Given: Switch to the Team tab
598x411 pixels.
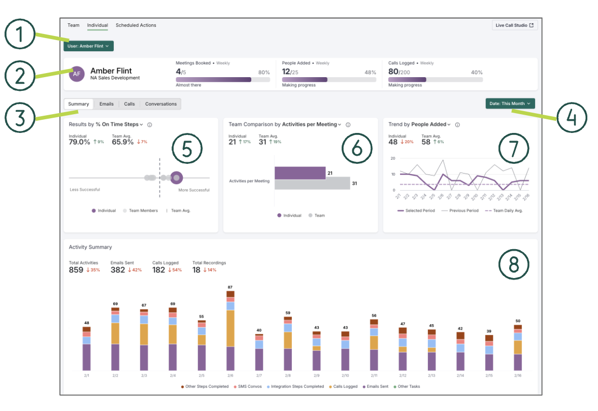Looking at the screenshot, I should [x=74, y=25].
